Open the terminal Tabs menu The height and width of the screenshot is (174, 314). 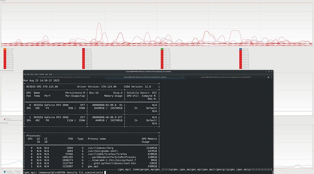coord(46,74)
